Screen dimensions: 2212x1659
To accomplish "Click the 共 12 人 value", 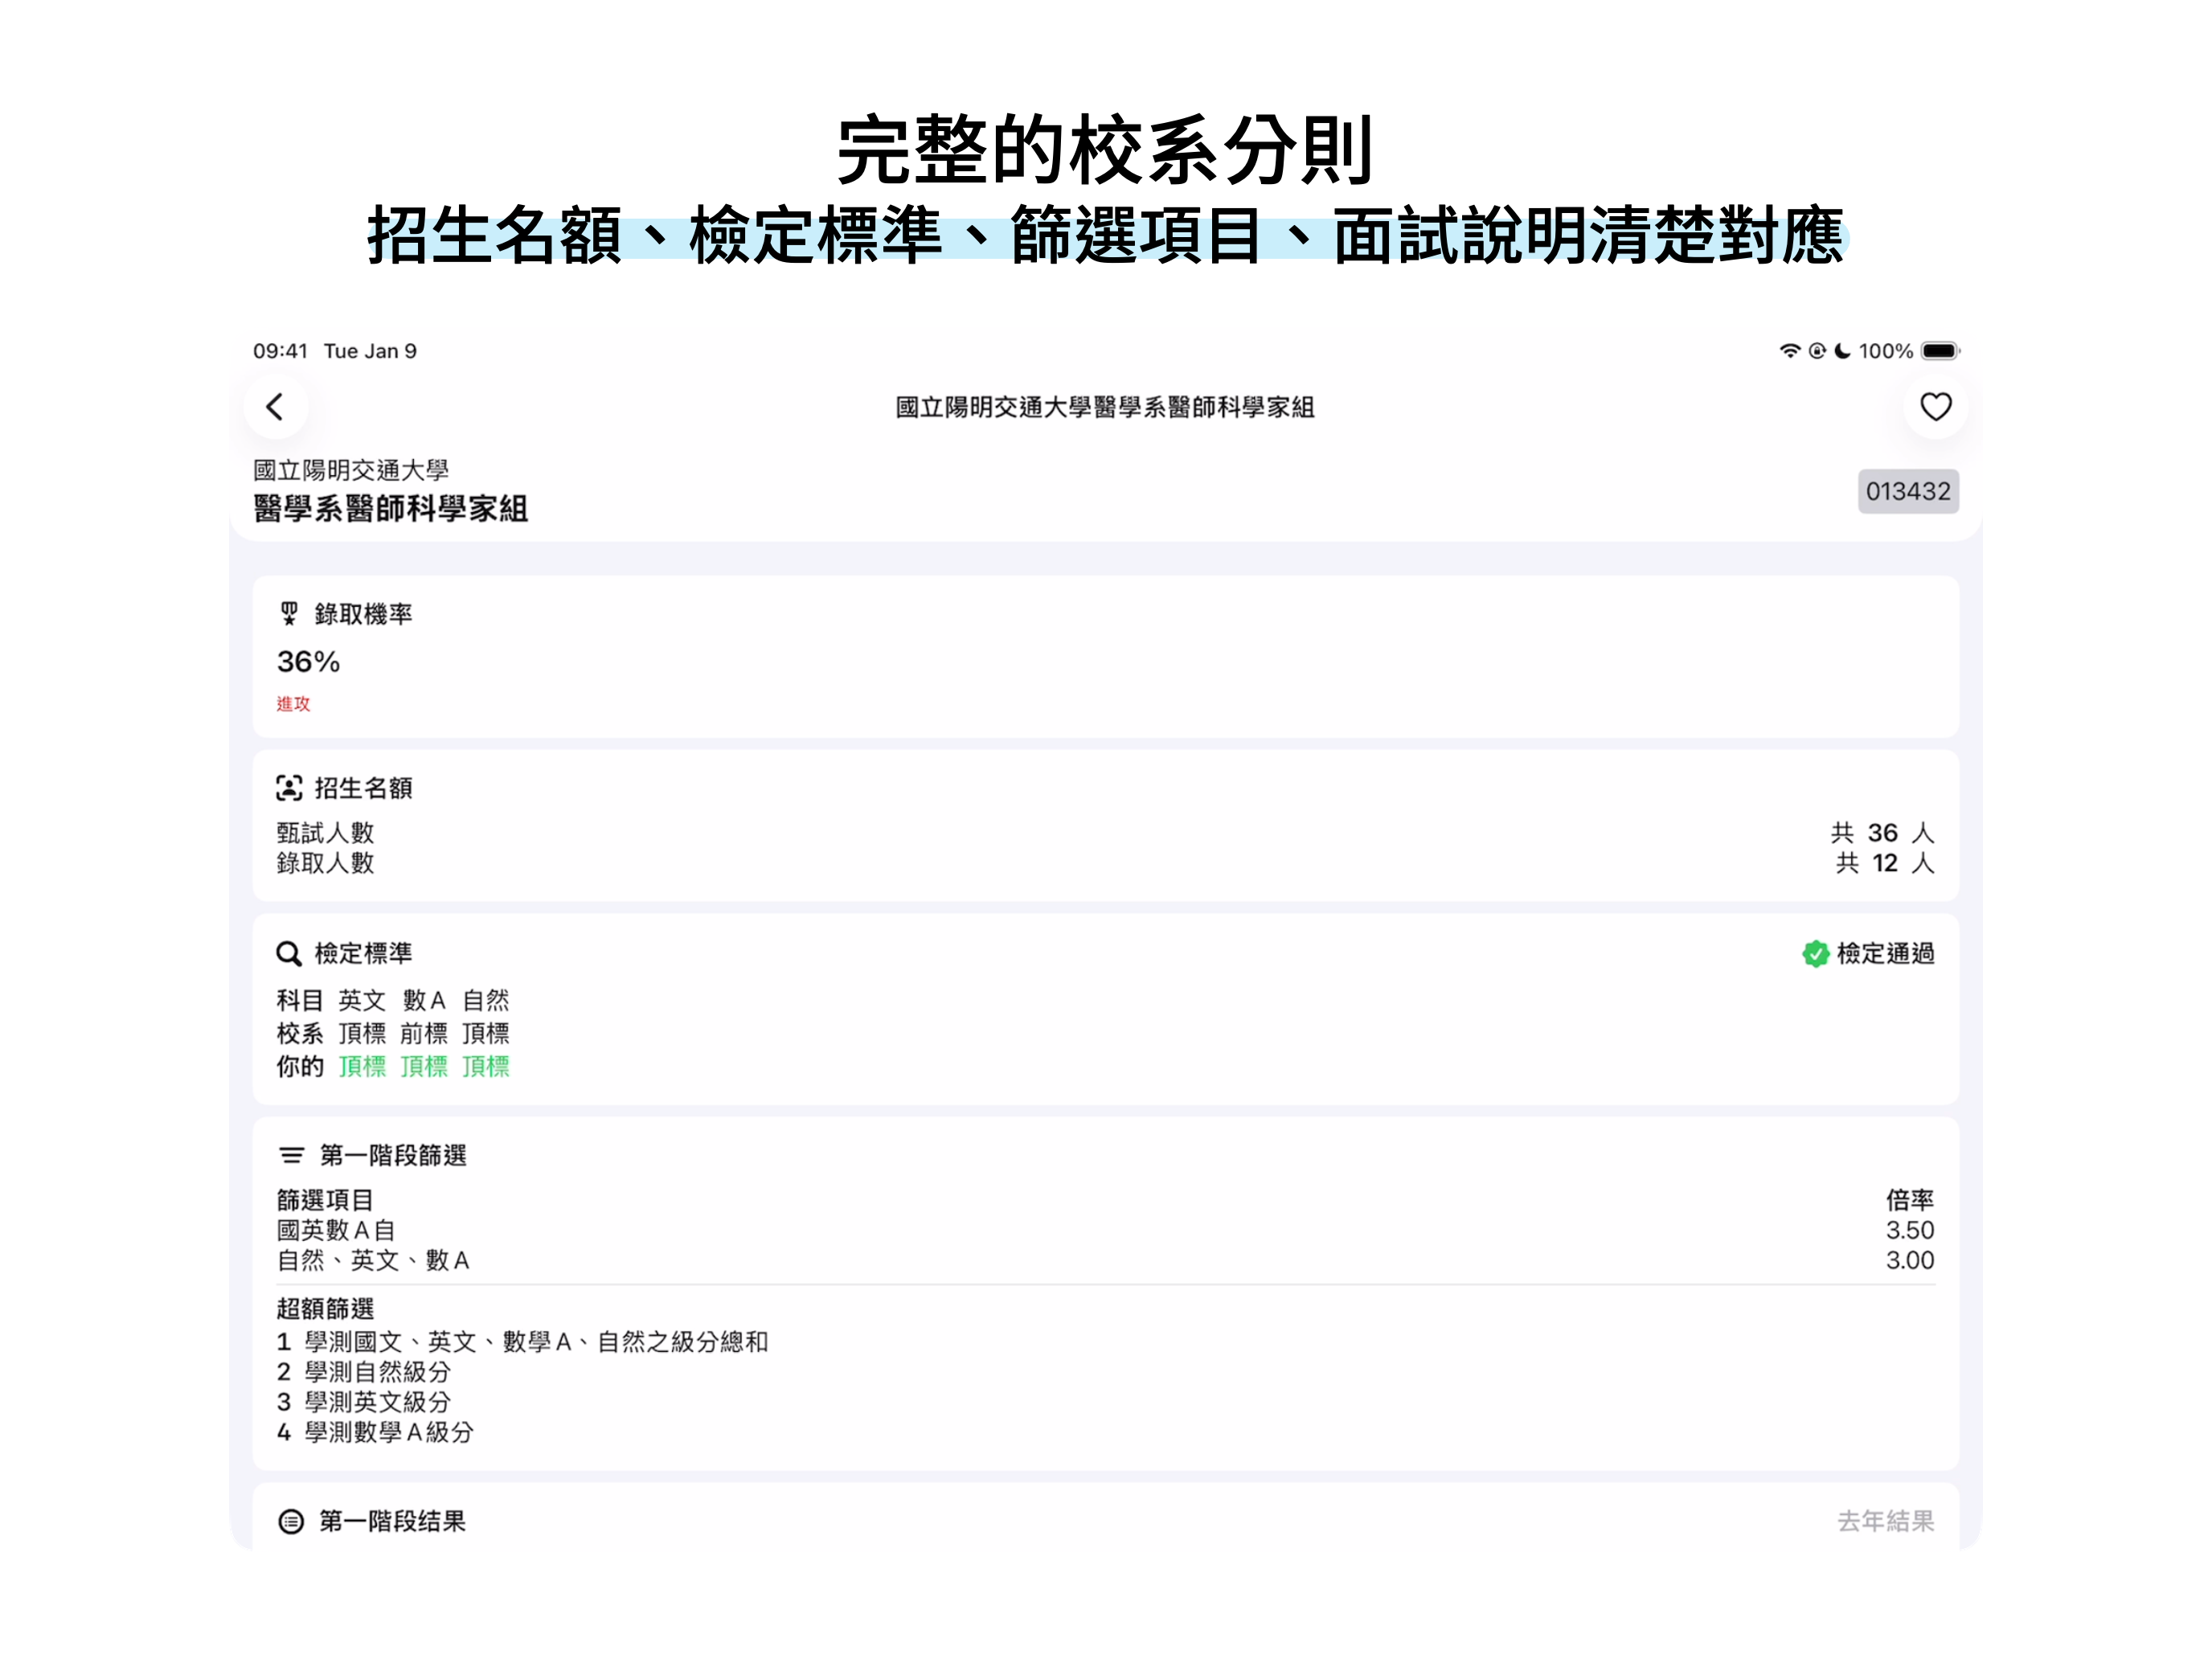I will click(x=1884, y=863).
